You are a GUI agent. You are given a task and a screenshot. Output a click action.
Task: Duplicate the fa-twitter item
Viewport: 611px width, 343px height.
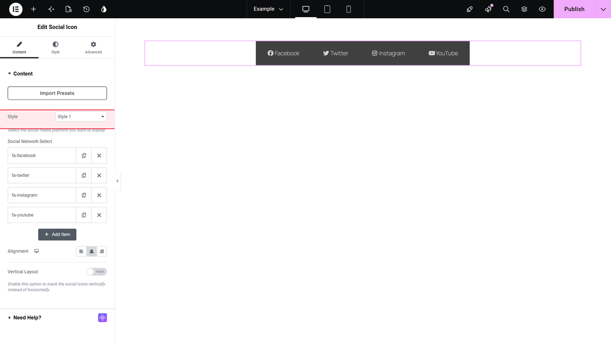(84, 175)
